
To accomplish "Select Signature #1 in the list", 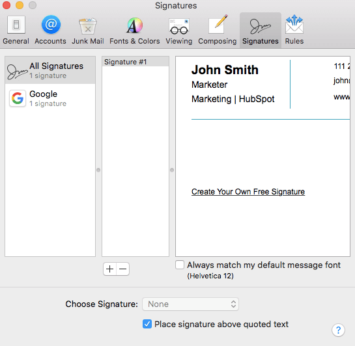I will tap(135, 62).
